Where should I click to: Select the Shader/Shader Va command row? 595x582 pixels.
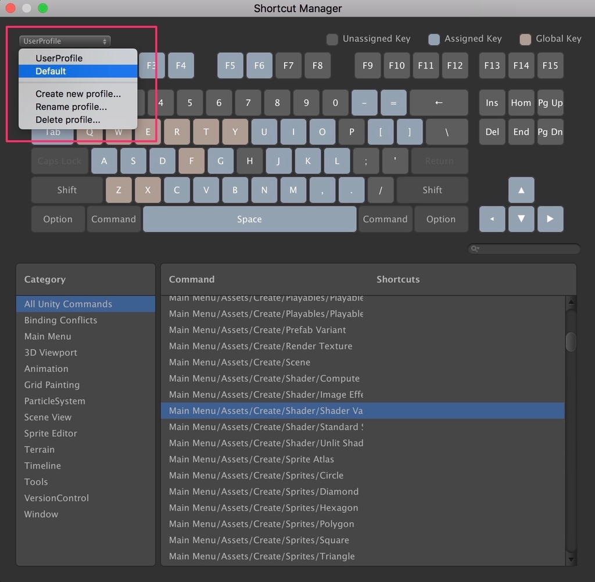tap(363, 411)
